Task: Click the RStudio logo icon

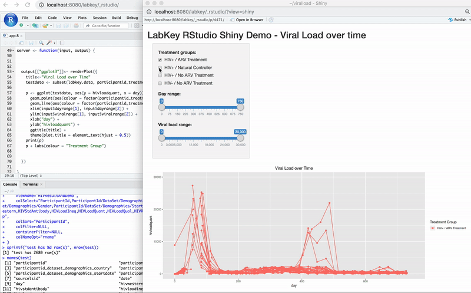Action: tap(10, 20)
